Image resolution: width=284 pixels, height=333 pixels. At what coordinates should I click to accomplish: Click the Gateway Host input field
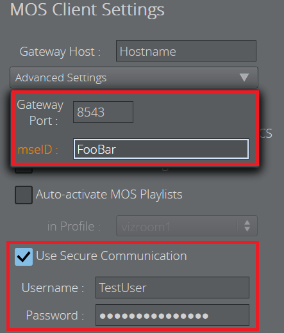(x=186, y=51)
